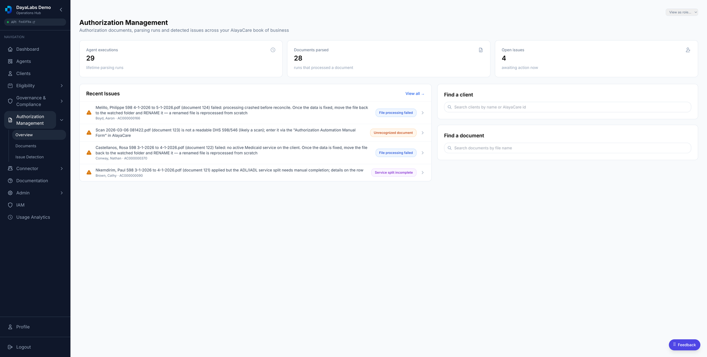
Task: Click warning icon for Nkemdirim, Paul issue
Action: coord(89,172)
